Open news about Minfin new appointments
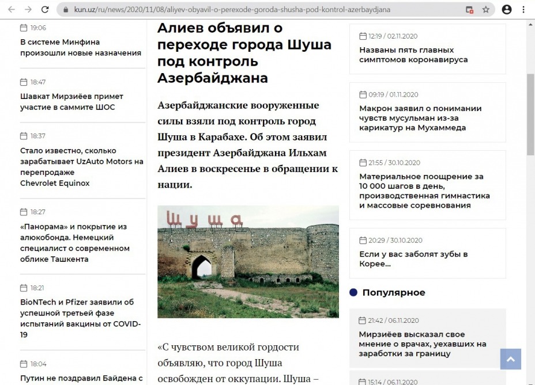Image resolution: width=535 pixels, height=385 pixels. click(81, 47)
